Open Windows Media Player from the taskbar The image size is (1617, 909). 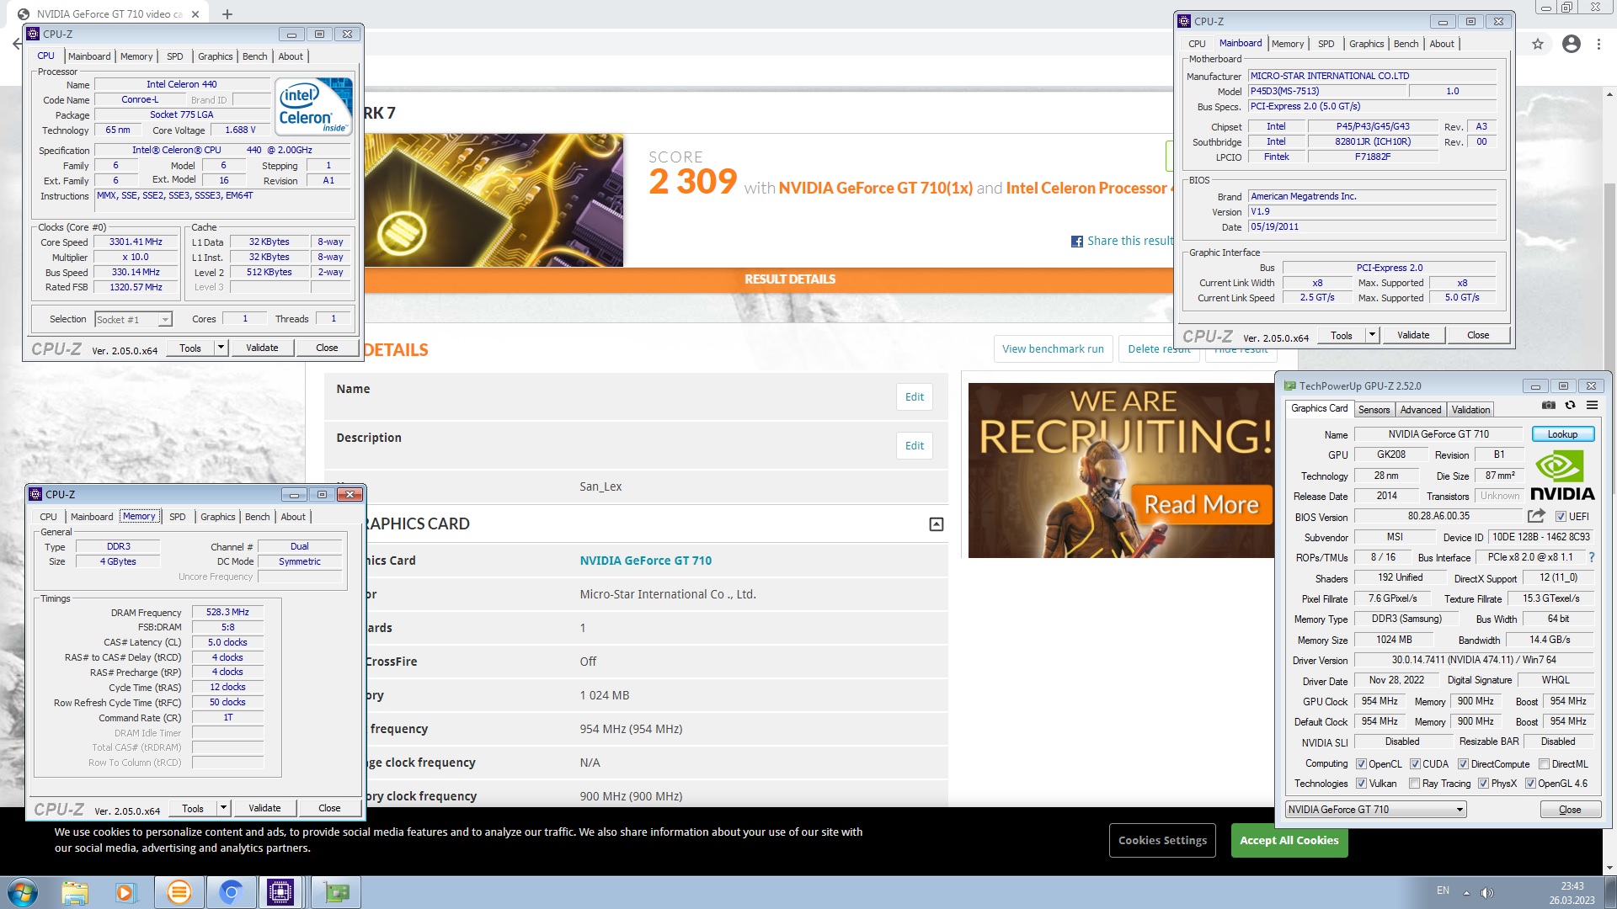(x=125, y=892)
